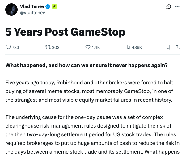This screenshot has height=157, width=186.
Task: Click the reply speech bubble icon
Action: click(x=8, y=47)
